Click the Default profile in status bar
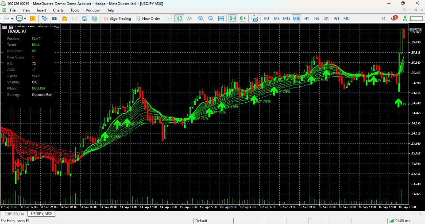The image size is (425, 224). click(201, 221)
